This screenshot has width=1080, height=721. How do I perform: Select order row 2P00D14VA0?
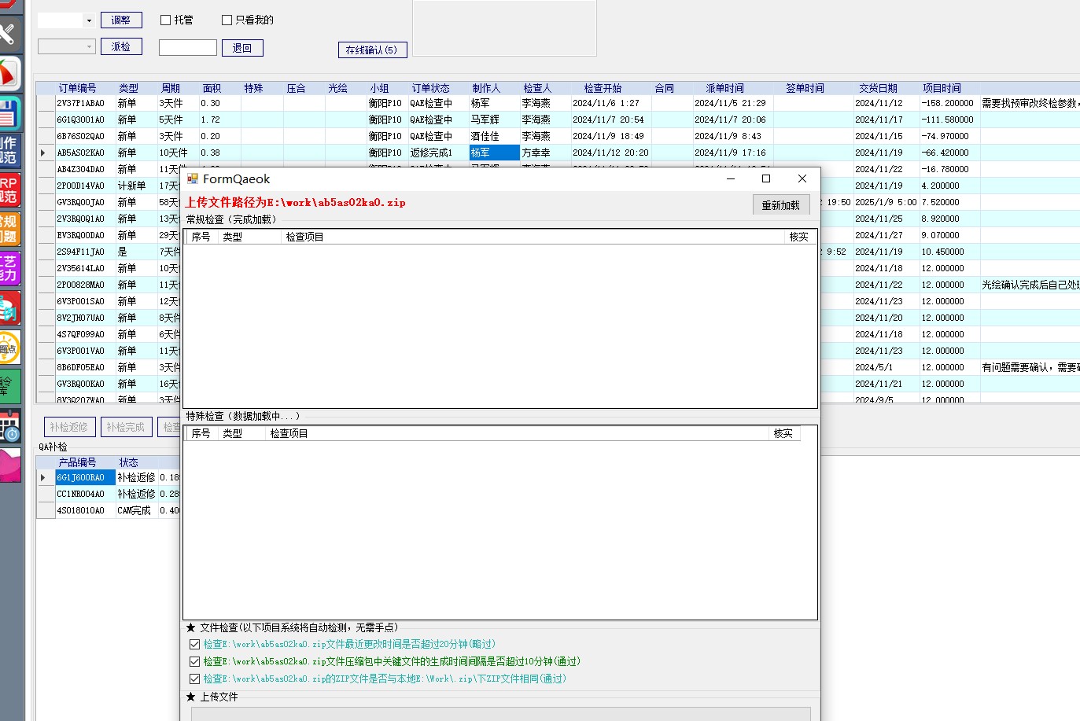tap(80, 186)
